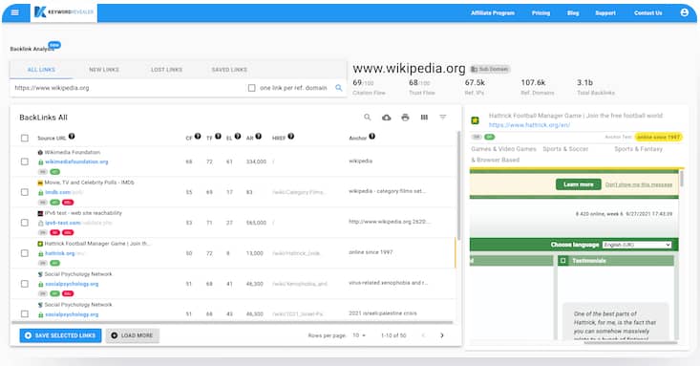This screenshot has height=366, width=700.
Task: Click the Wikimedia Foundation row title
Action: point(73,152)
